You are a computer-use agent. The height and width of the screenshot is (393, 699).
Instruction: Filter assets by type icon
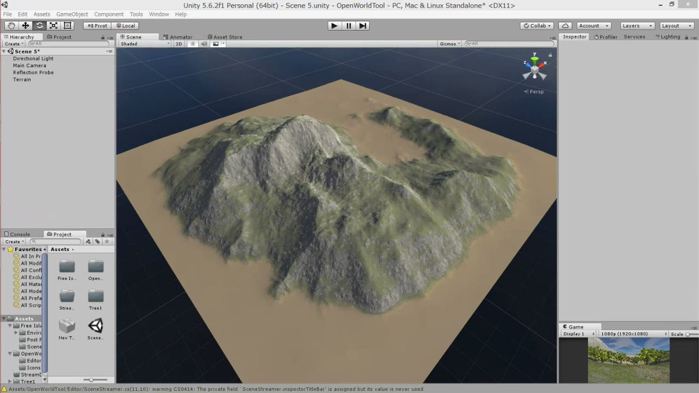(88, 242)
